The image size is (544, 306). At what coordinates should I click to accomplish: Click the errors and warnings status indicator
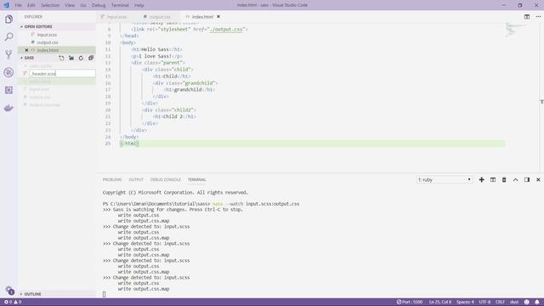point(13,302)
